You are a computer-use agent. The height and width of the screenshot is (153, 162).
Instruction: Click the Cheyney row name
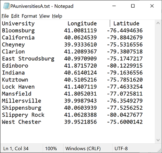pyautogui.click(x=13, y=45)
